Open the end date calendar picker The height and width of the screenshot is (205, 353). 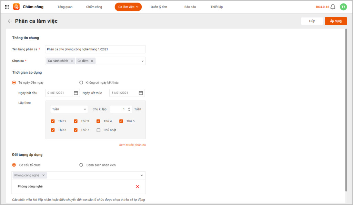click(x=141, y=93)
